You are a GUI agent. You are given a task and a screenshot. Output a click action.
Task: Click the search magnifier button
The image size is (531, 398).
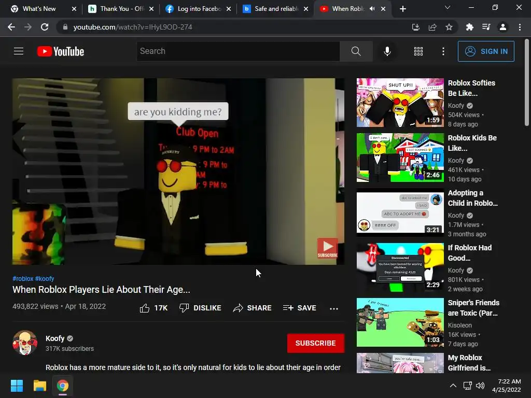[x=356, y=51]
